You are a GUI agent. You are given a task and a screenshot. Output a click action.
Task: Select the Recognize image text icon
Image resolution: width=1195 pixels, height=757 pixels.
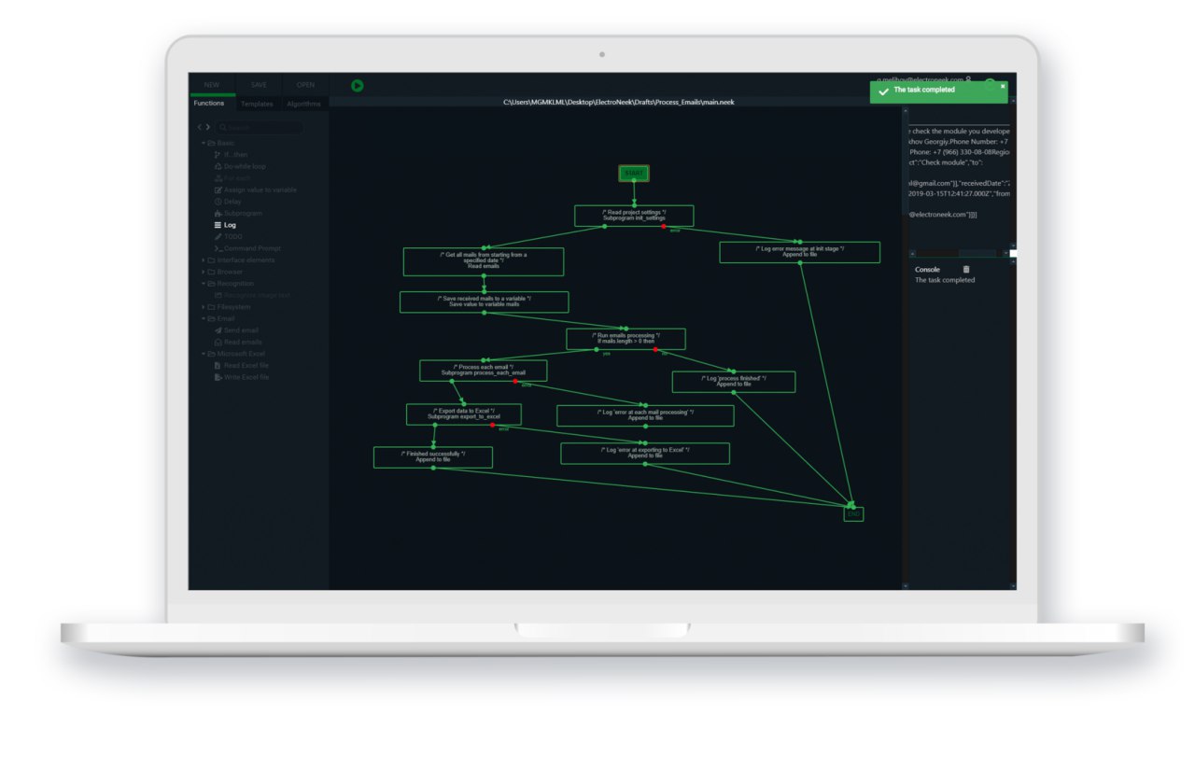(218, 296)
